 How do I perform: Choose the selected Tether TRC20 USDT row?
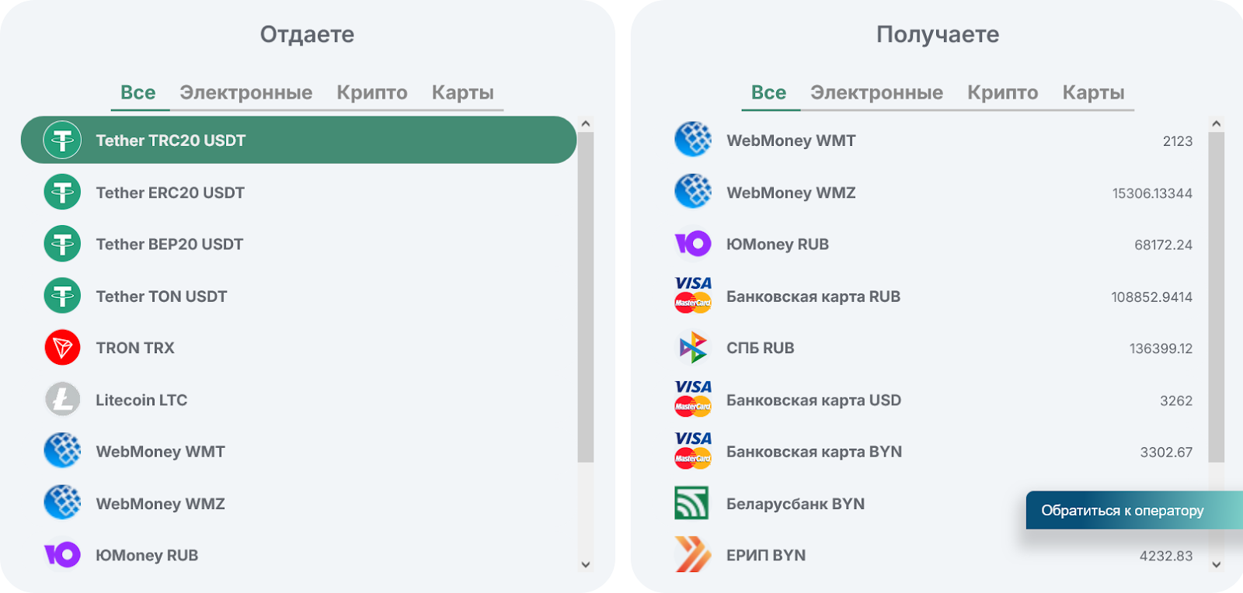point(298,140)
